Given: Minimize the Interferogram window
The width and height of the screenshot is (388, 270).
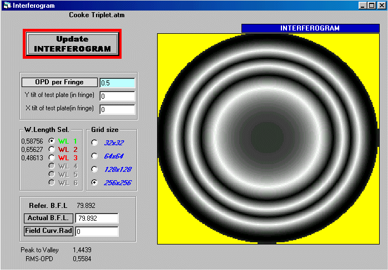Looking at the screenshot, I should pyautogui.click(x=362, y=6).
